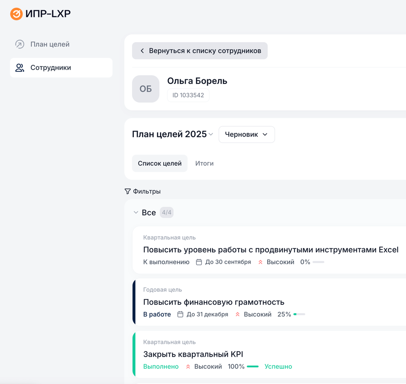Click the back arrow chevron icon
Image resolution: width=406 pixels, height=384 pixels.
tap(142, 51)
